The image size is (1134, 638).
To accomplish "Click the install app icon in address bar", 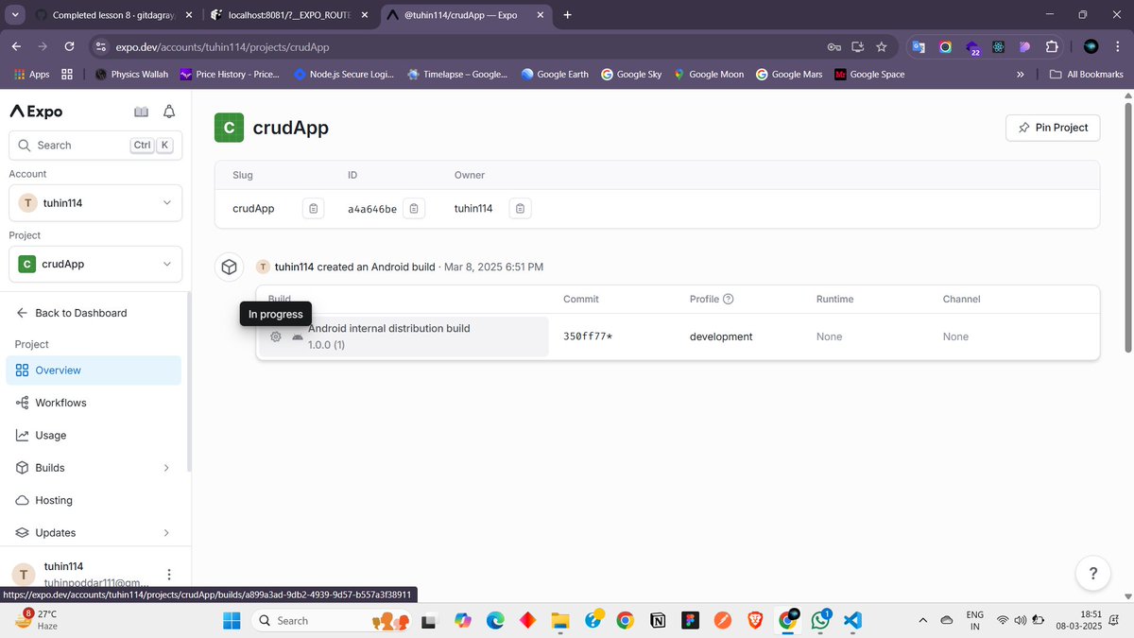I will pyautogui.click(x=858, y=46).
